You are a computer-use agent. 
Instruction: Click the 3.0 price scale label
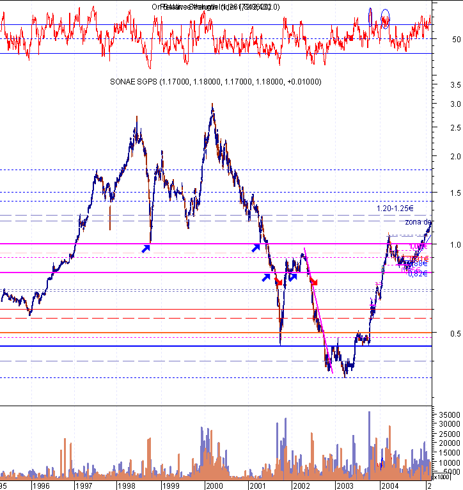pyautogui.click(x=455, y=104)
